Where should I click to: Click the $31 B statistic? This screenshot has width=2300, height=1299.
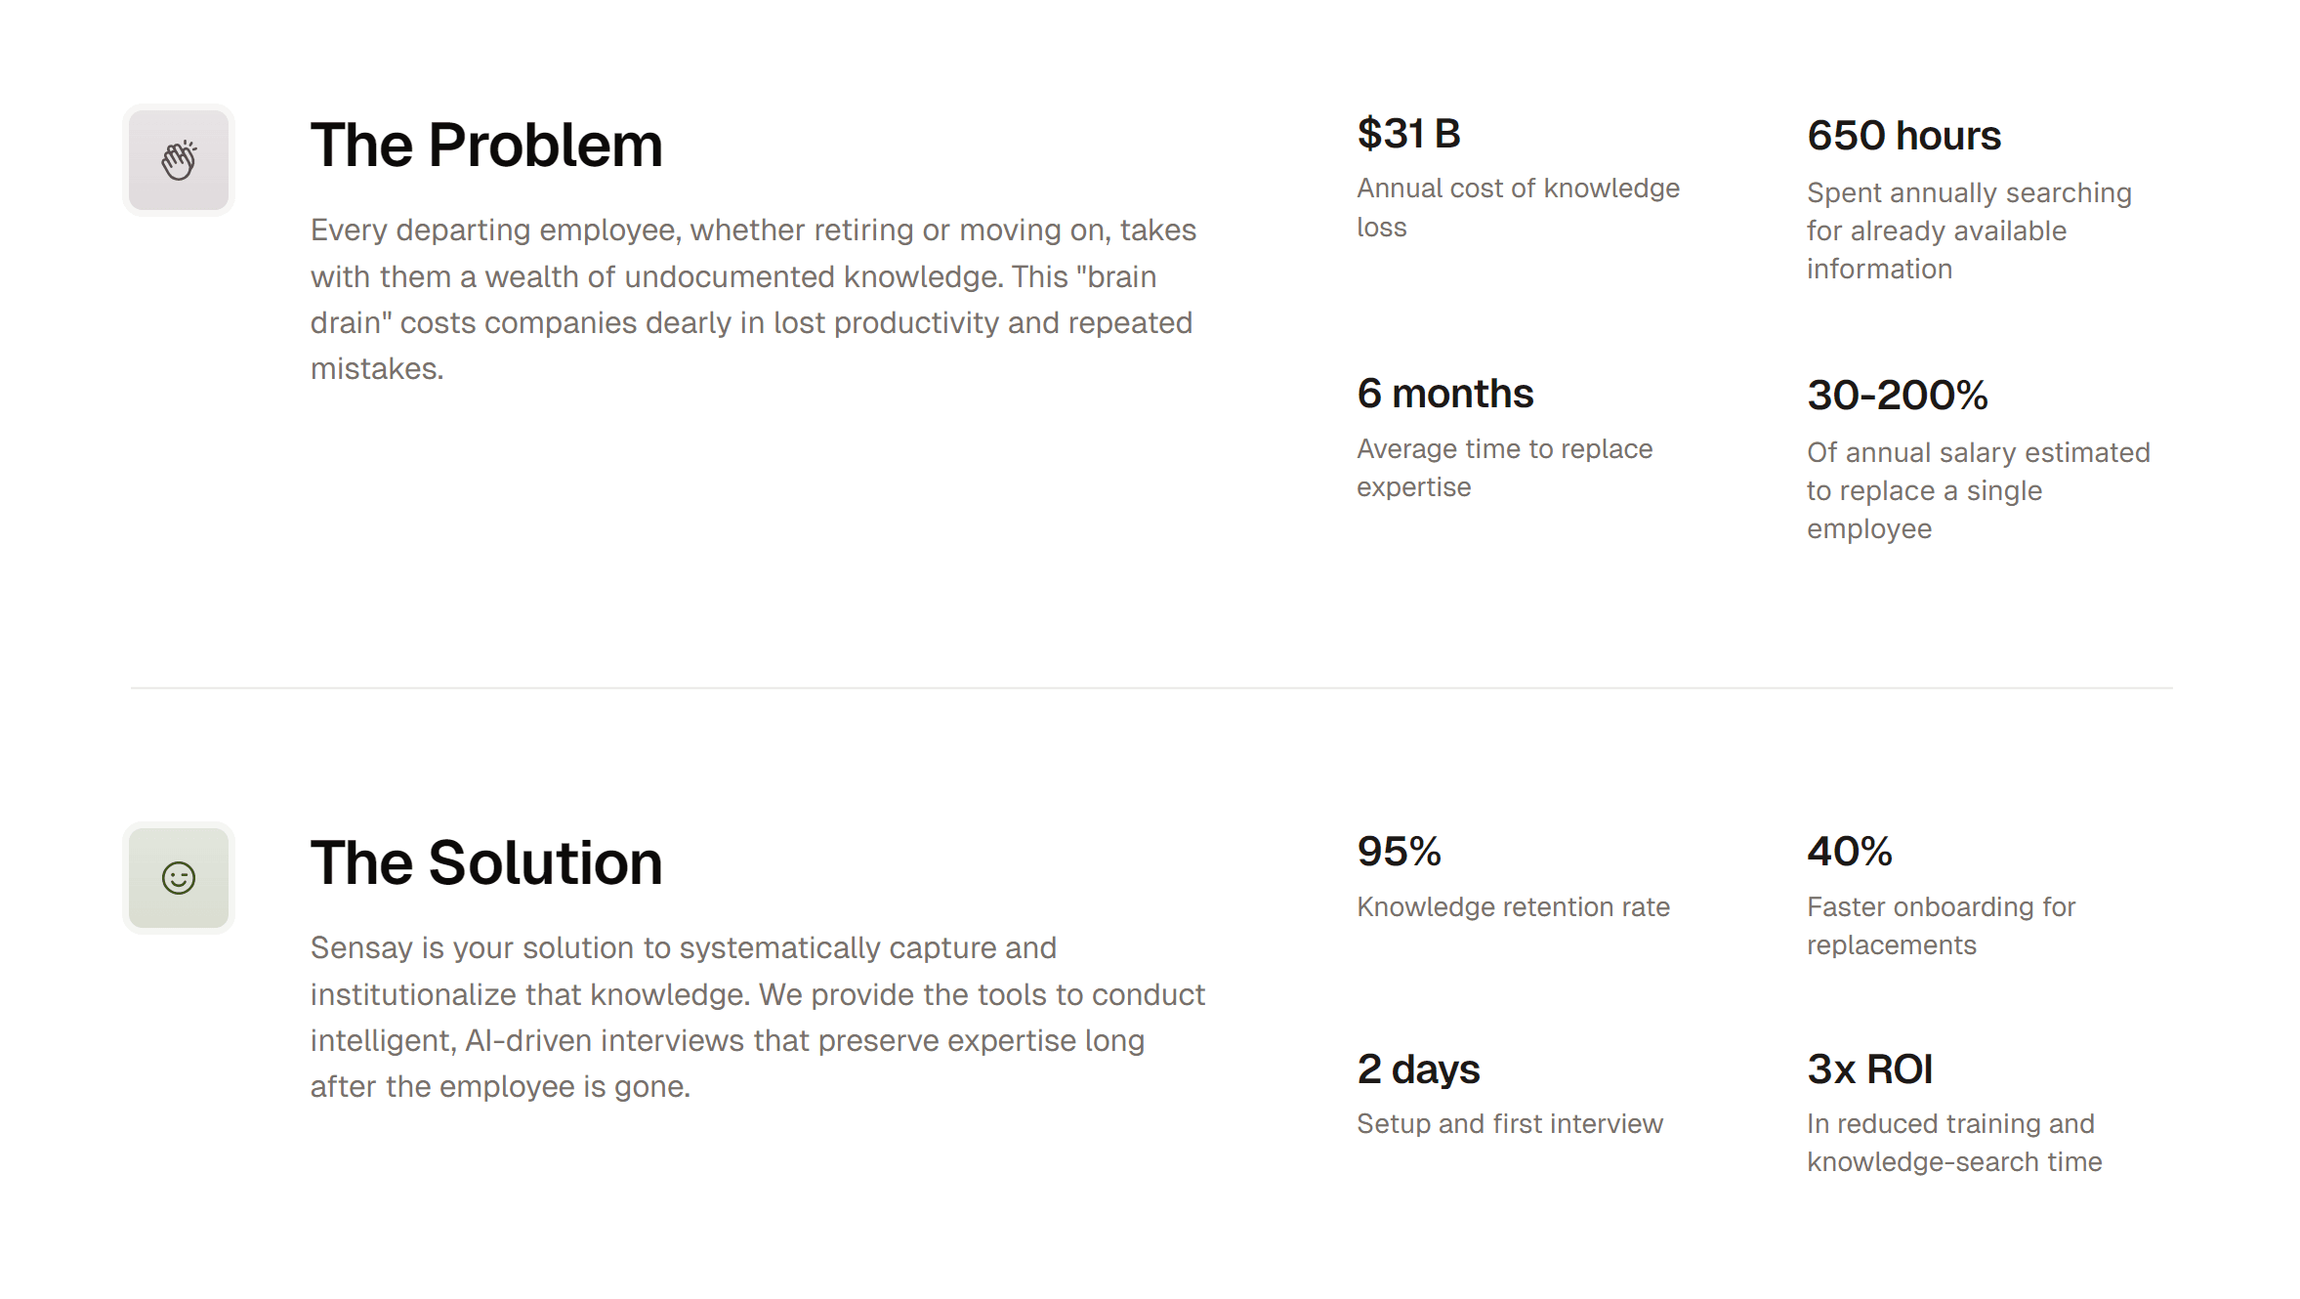click(x=1408, y=134)
